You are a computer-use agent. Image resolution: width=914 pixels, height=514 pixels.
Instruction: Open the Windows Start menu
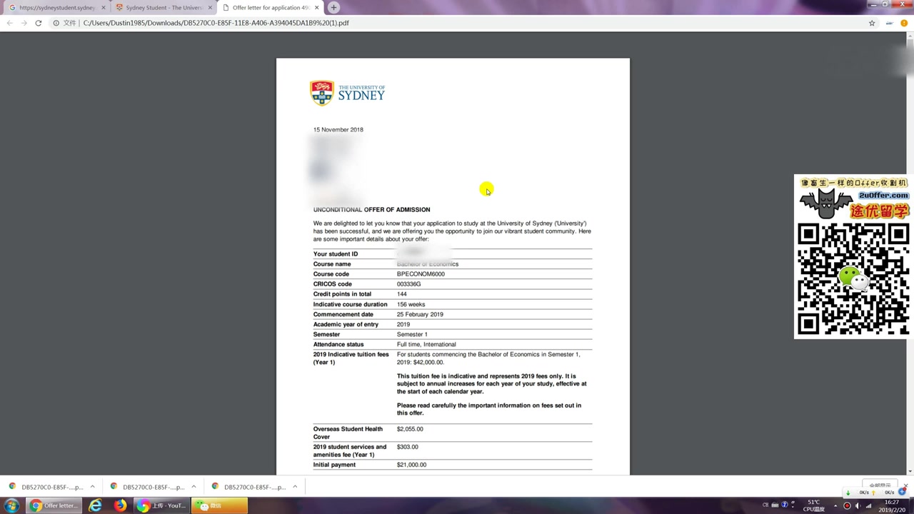[11, 505]
